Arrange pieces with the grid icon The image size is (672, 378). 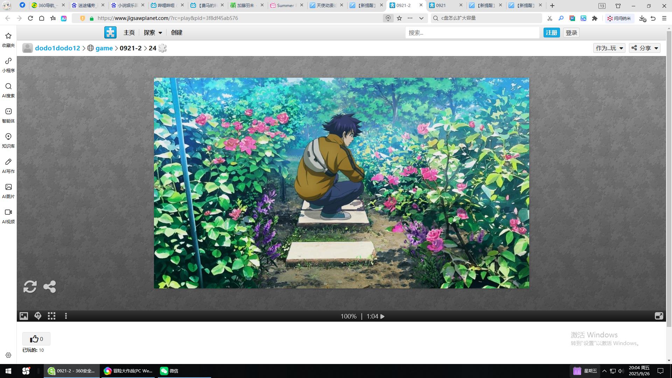(x=52, y=316)
